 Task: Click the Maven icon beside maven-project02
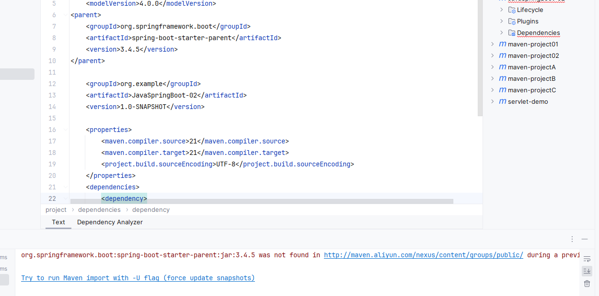click(x=503, y=55)
